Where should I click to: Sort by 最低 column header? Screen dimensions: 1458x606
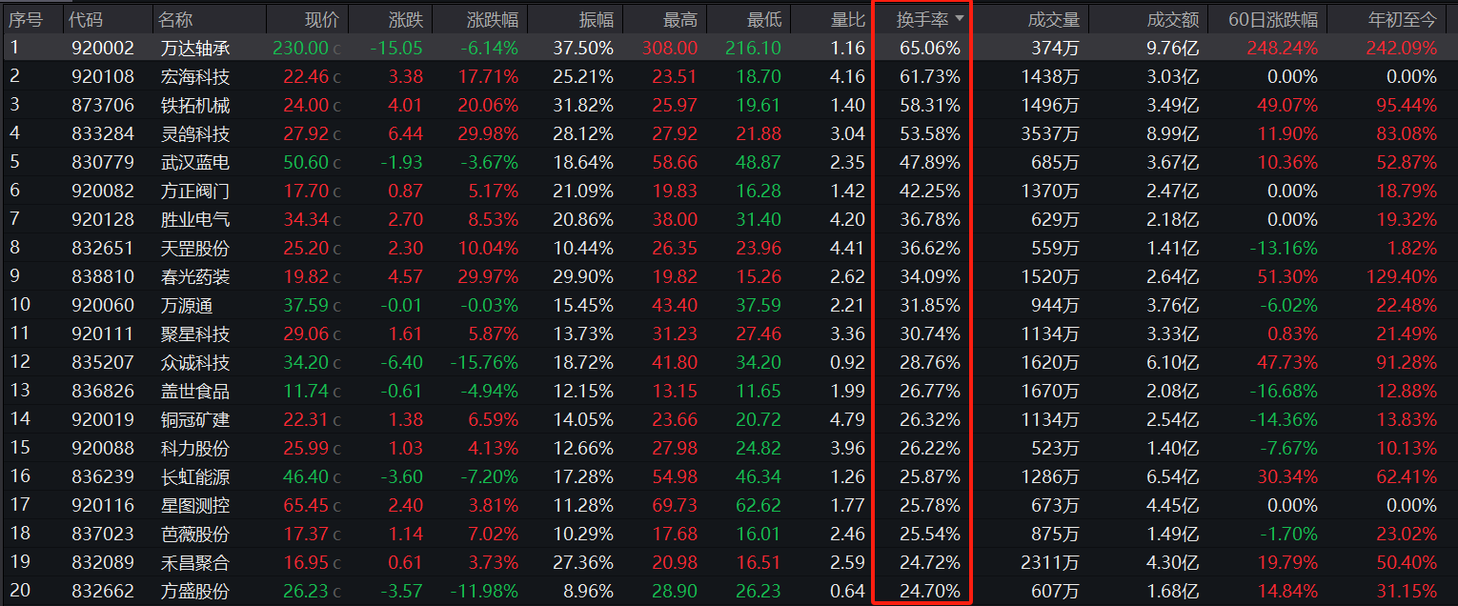[764, 19]
